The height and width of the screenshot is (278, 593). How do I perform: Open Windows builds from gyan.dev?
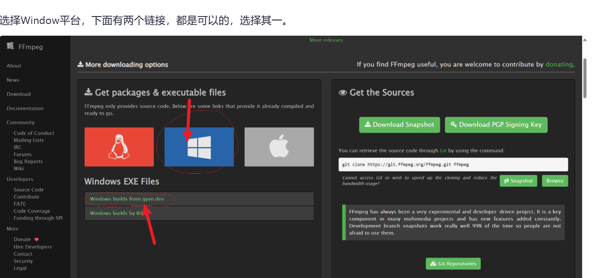click(x=127, y=199)
